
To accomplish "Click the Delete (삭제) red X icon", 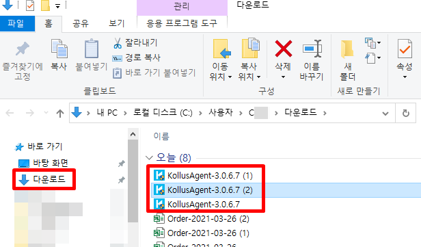I will 283,49.
